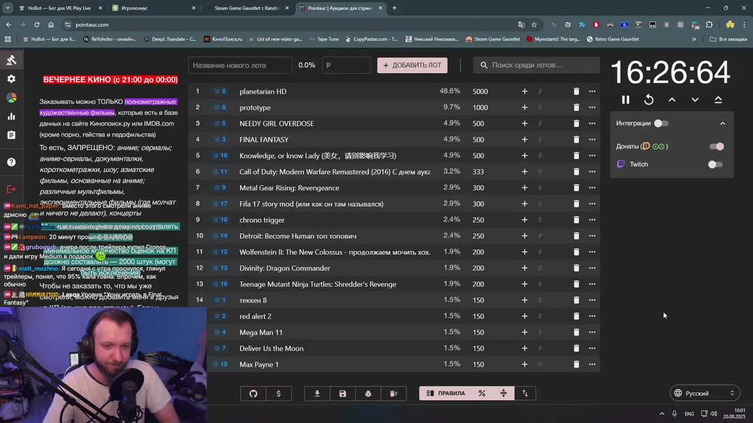753x423 pixels.
Task: Click the ПРАВИЛА rules button
Action: tap(445, 394)
